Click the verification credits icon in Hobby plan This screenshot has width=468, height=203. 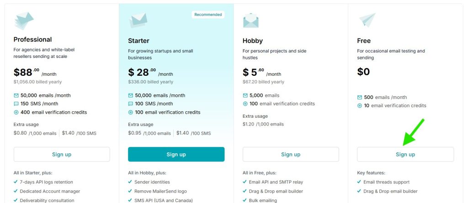(x=245, y=104)
